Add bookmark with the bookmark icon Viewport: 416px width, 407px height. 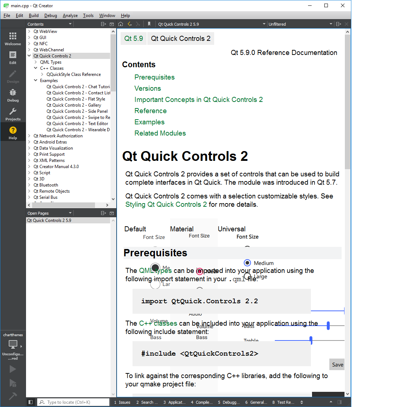click(149, 24)
